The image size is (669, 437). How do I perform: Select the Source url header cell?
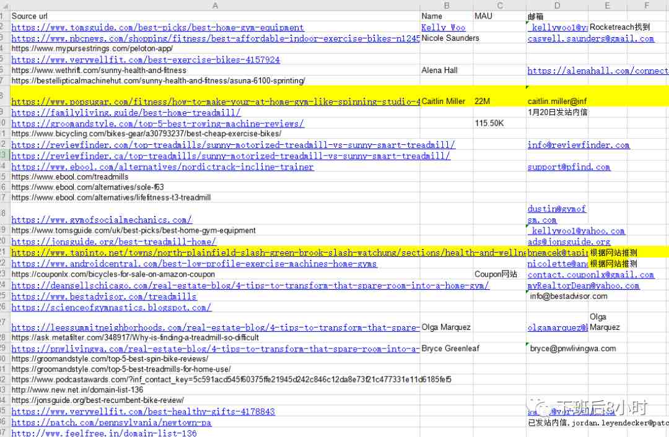(x=215, y=16)
